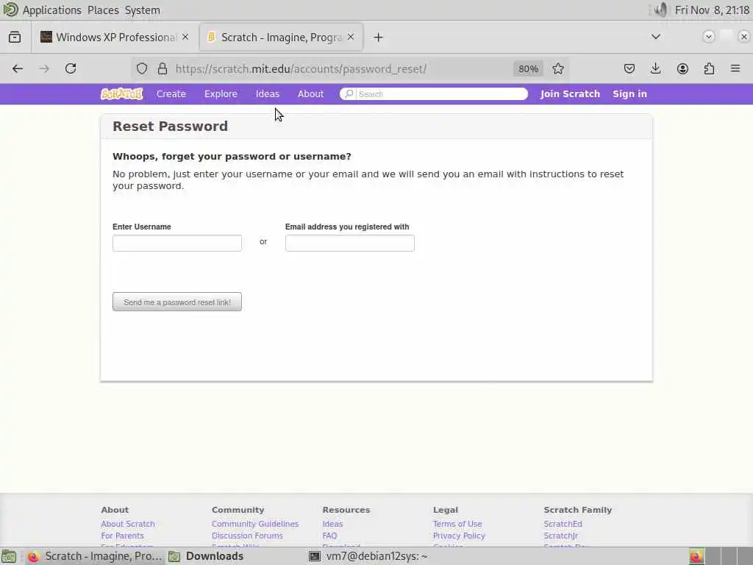The image size is (753, 565).
Task: Click the date and time clock
Action: (712, 10)
